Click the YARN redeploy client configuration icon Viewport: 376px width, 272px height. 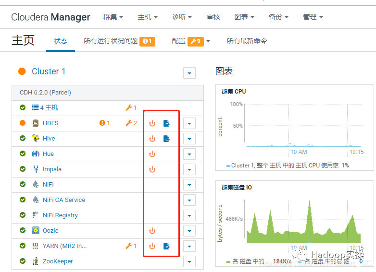click(x=166, y=246)
